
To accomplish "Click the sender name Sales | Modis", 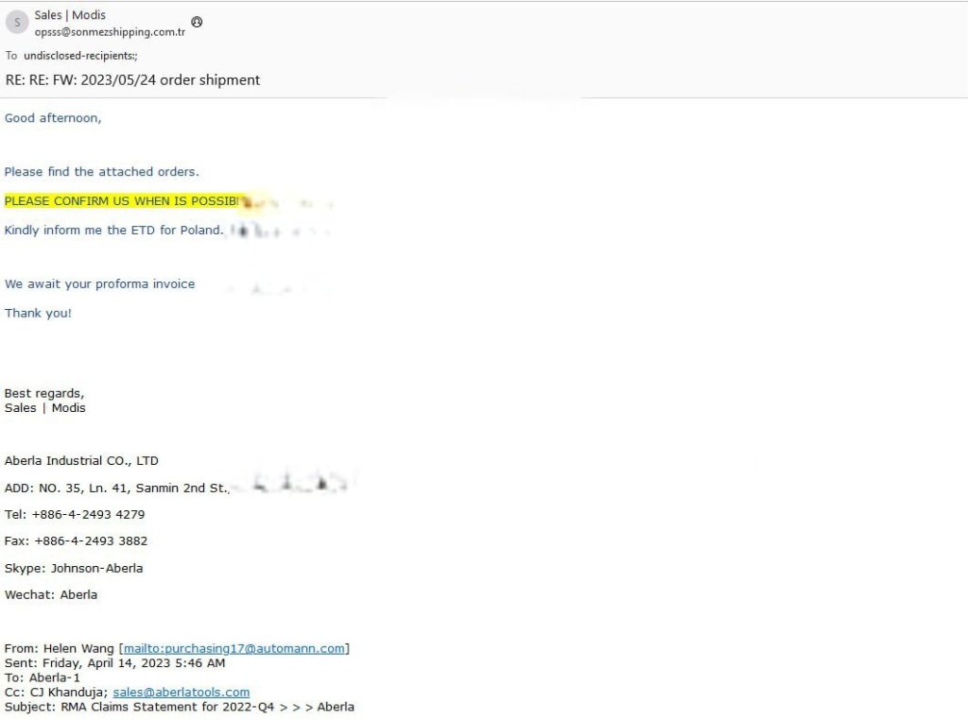I will 70,15.
